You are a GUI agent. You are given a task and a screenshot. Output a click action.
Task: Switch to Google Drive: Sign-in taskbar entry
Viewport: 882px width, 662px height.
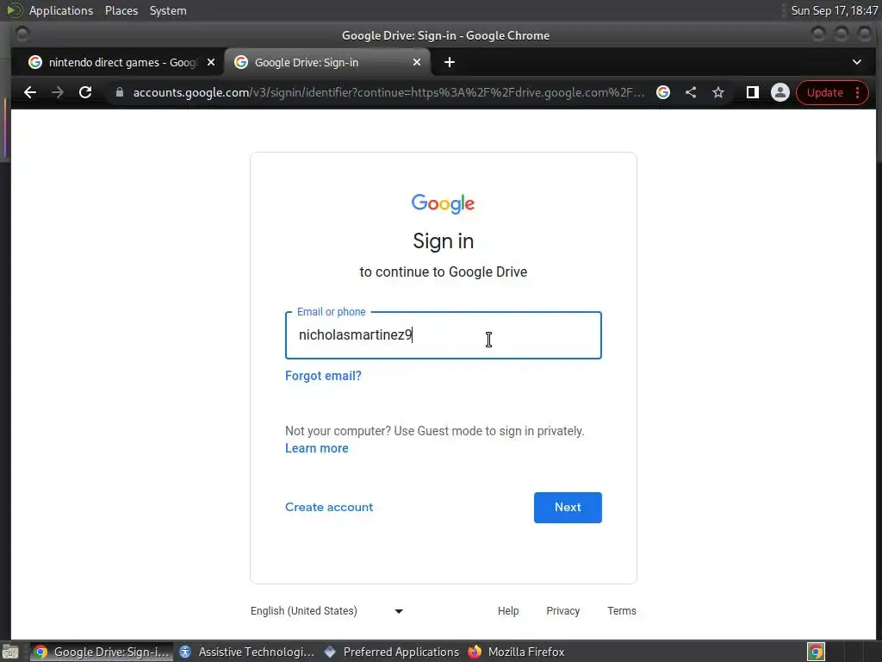click(102, 652)
